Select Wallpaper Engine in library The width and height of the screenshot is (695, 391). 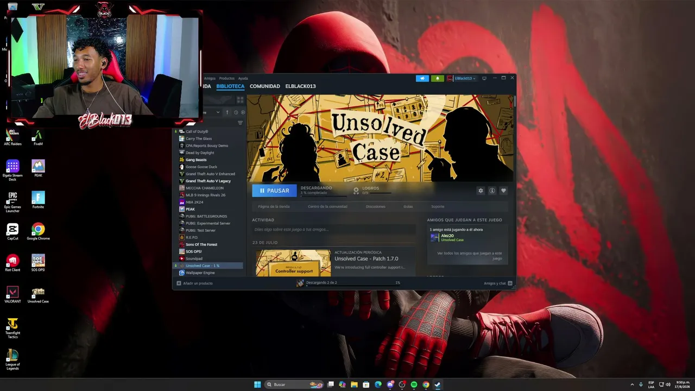(200, 273)
